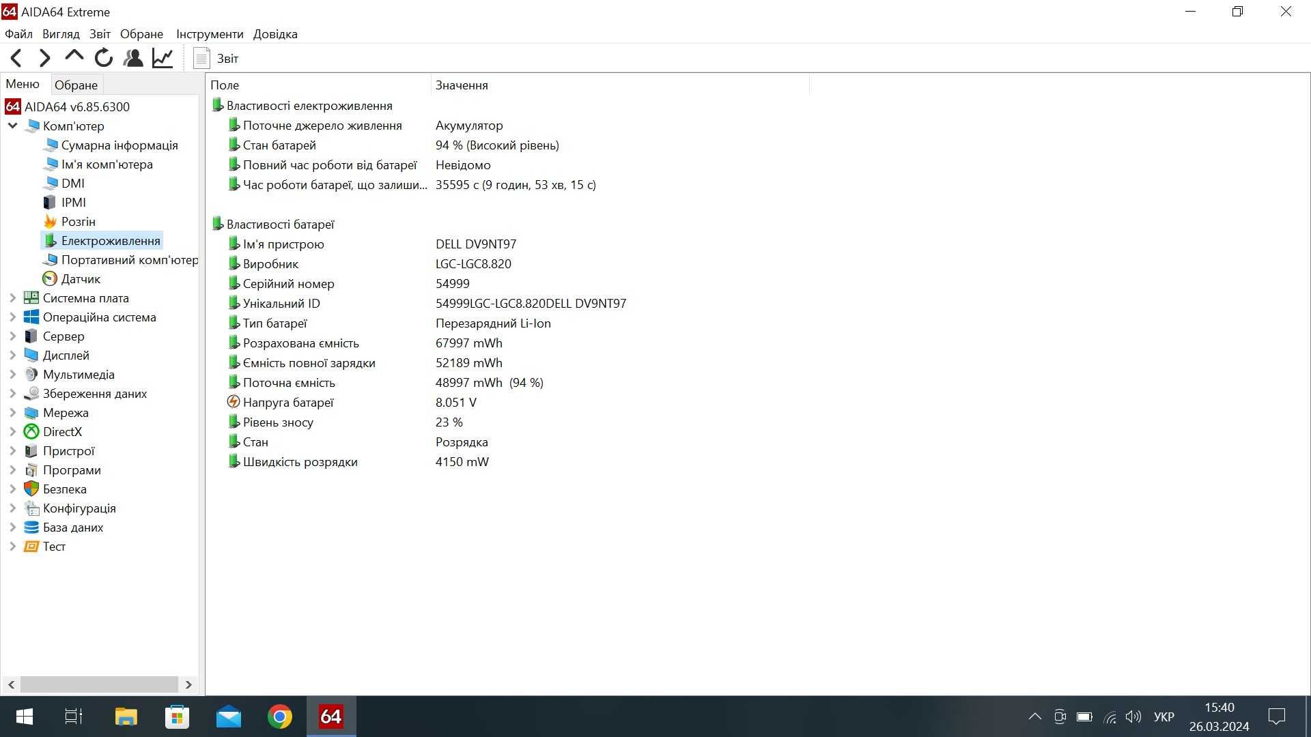Click the battery tray icon
This screenshot has width=1311, height=737.
1084,717
